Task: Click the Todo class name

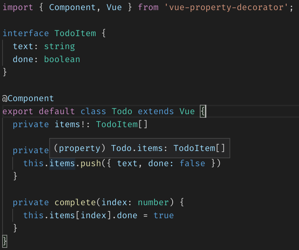Action: (x=122, y=111)
